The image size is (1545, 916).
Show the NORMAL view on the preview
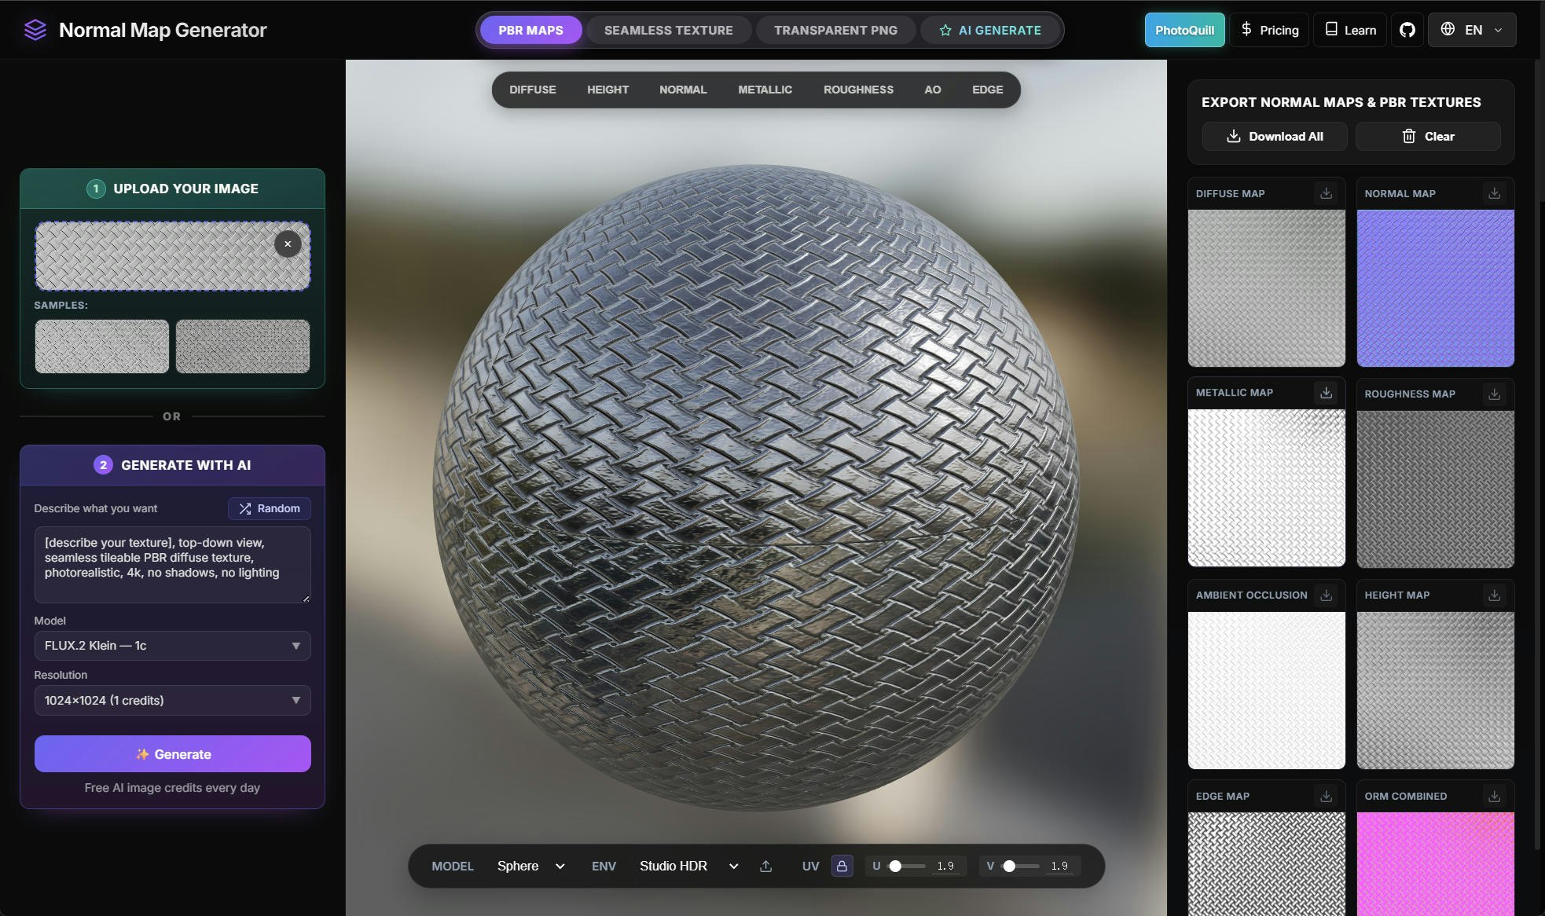coord(683,90)
